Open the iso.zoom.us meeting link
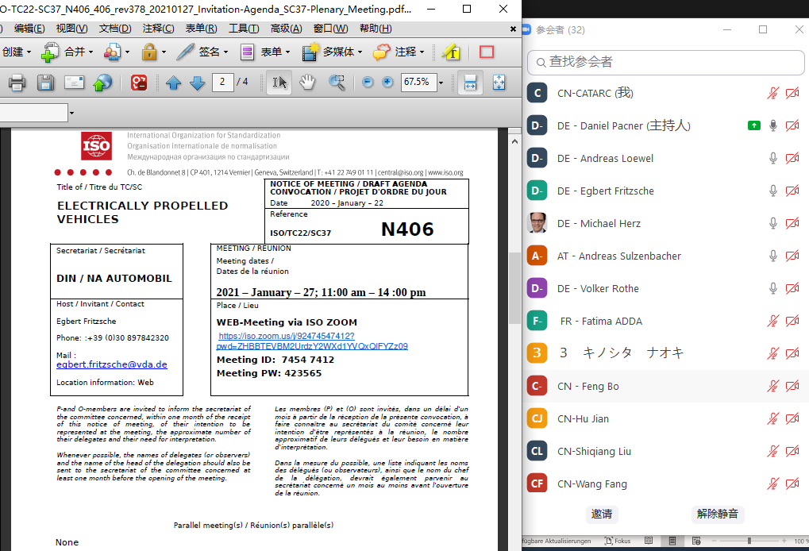Viewport: 809px width, 551px height. [313, 341]
